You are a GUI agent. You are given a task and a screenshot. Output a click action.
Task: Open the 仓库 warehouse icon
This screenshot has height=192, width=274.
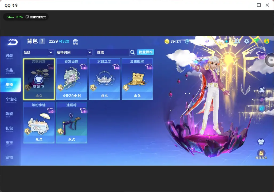click(75, 42)
